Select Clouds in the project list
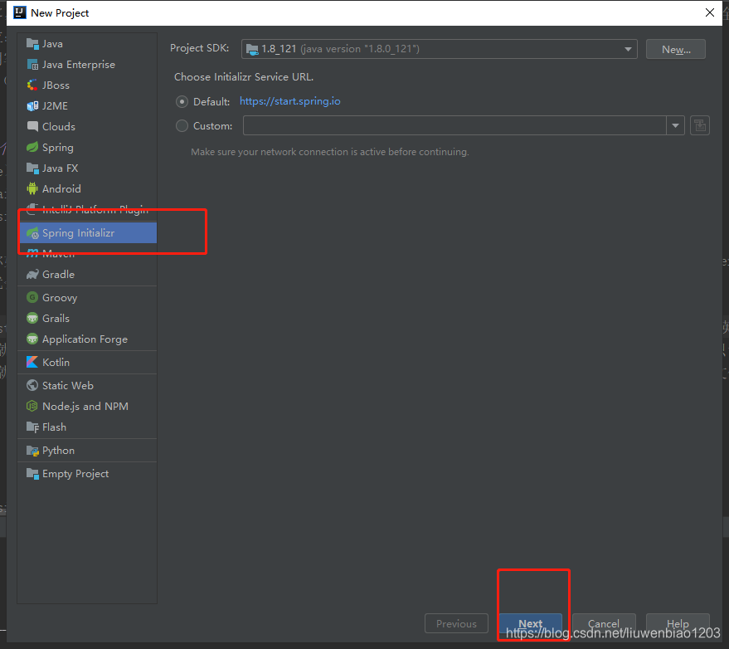 [87, 126]
